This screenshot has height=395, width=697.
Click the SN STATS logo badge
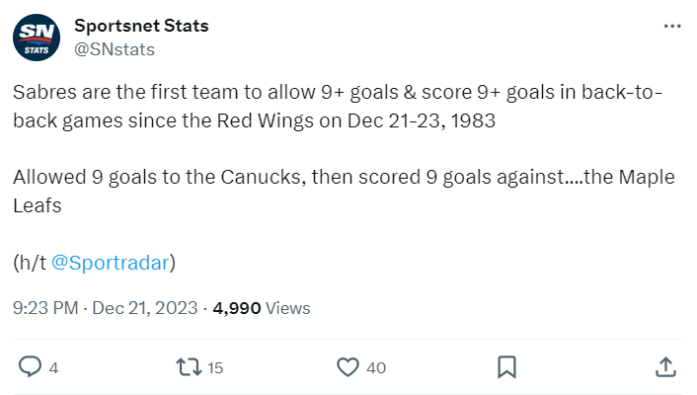coord(37,38)
